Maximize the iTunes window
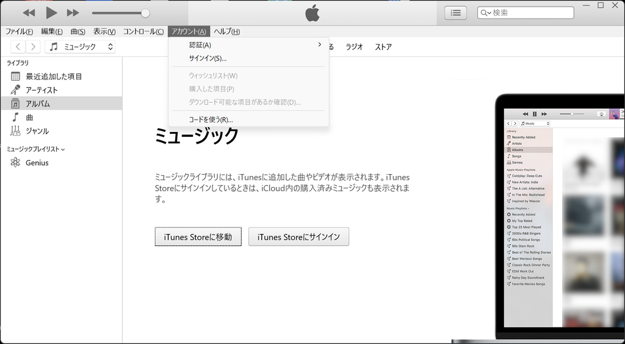 coord(601,5)
